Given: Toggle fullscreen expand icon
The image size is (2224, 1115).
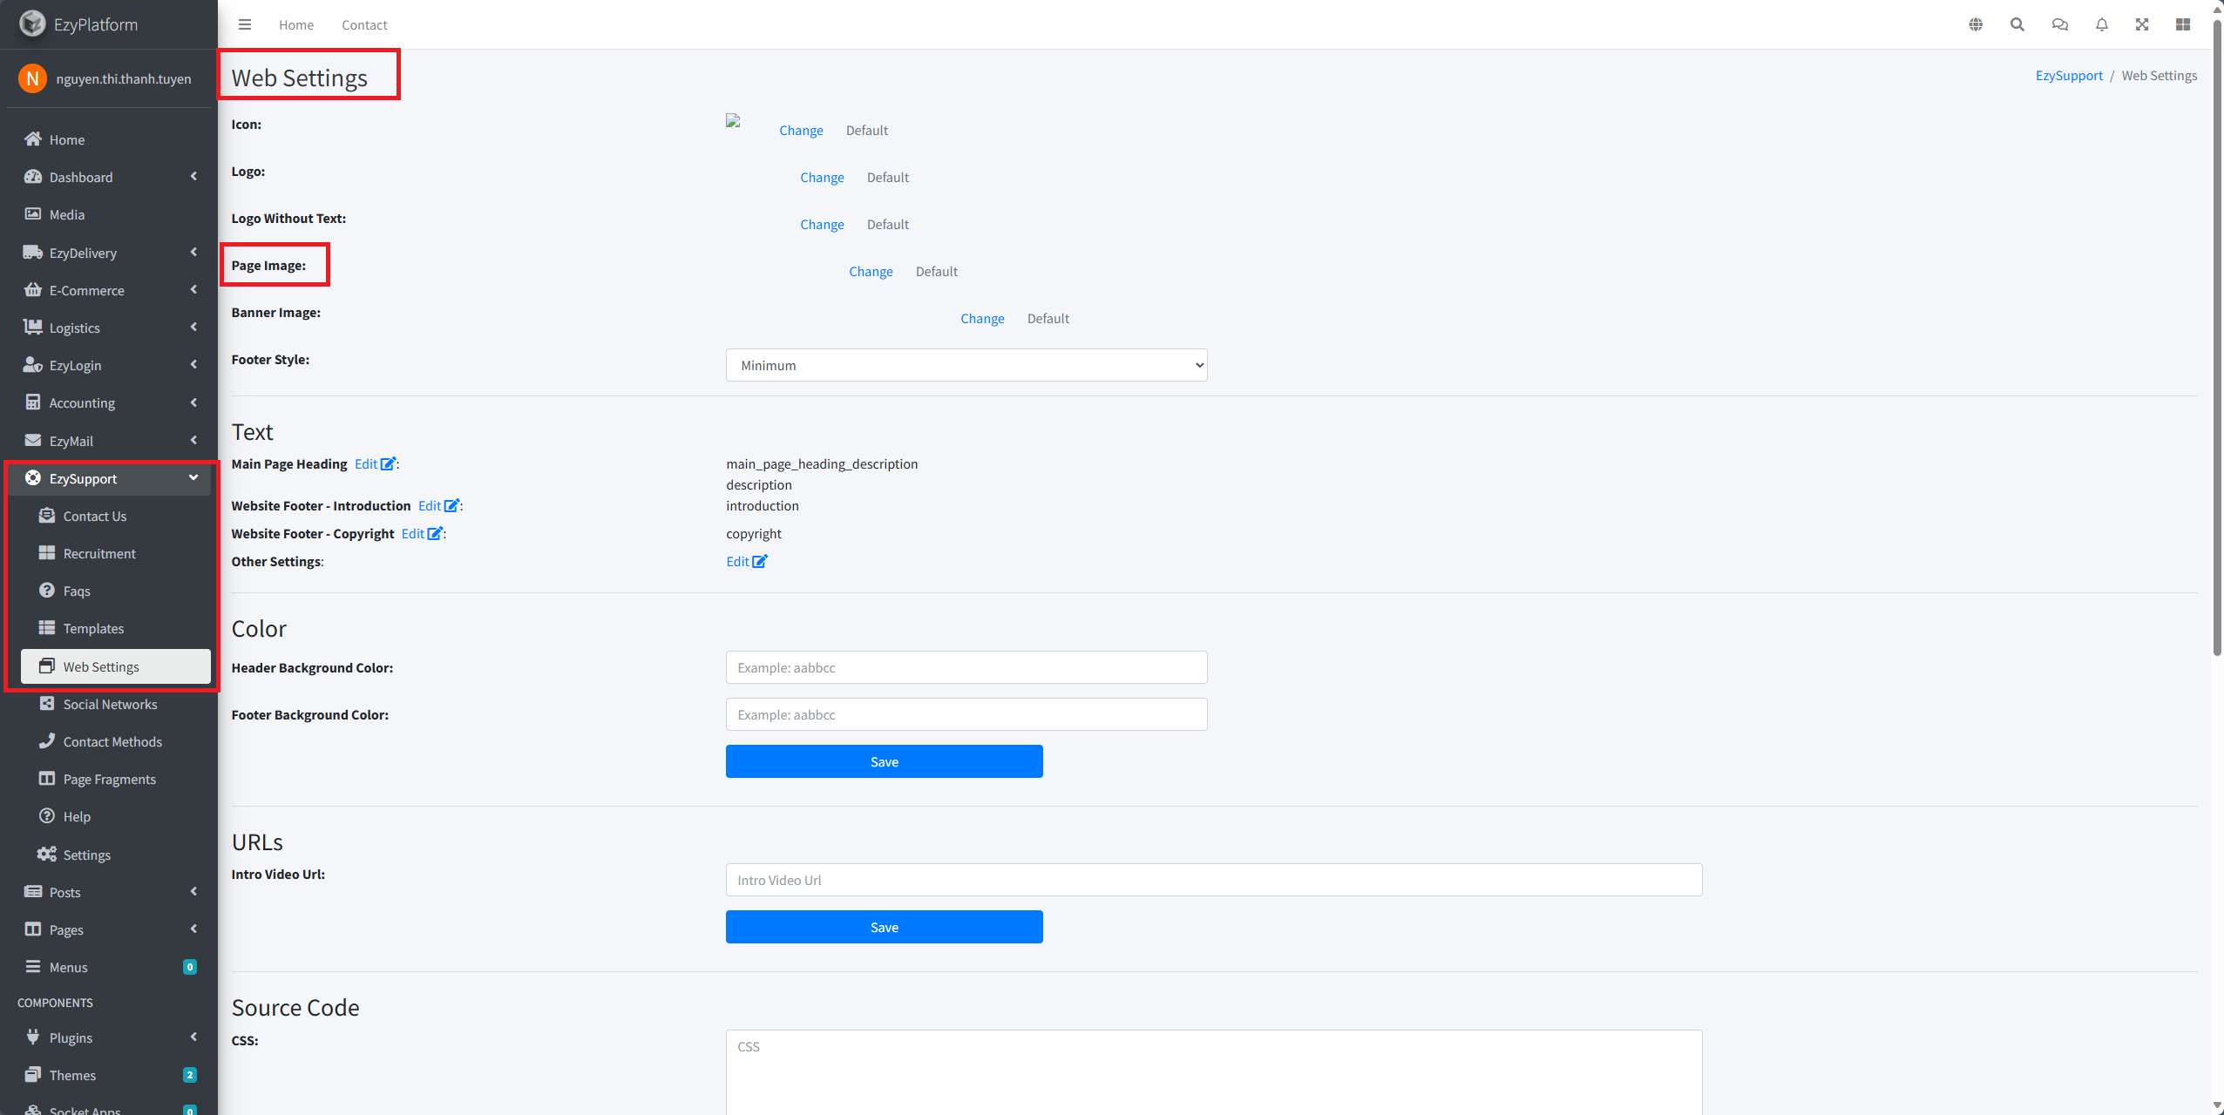Looking at the screenshot, I should (x=2142, y=24).
